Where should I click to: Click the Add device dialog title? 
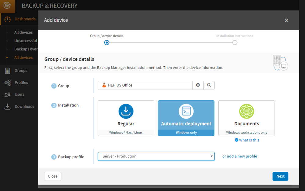coord(56,20)
